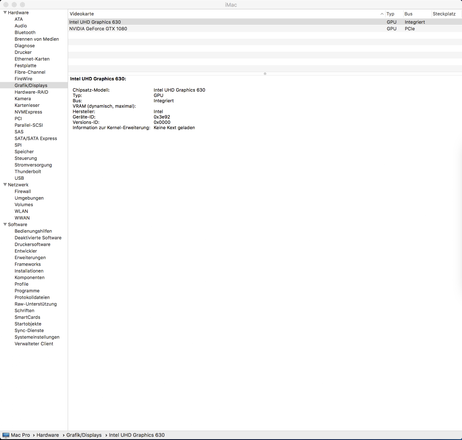The height and width of the screenshot is (440, 462).
Task: Open Frameworks entry
Action: tap(28, 264)
